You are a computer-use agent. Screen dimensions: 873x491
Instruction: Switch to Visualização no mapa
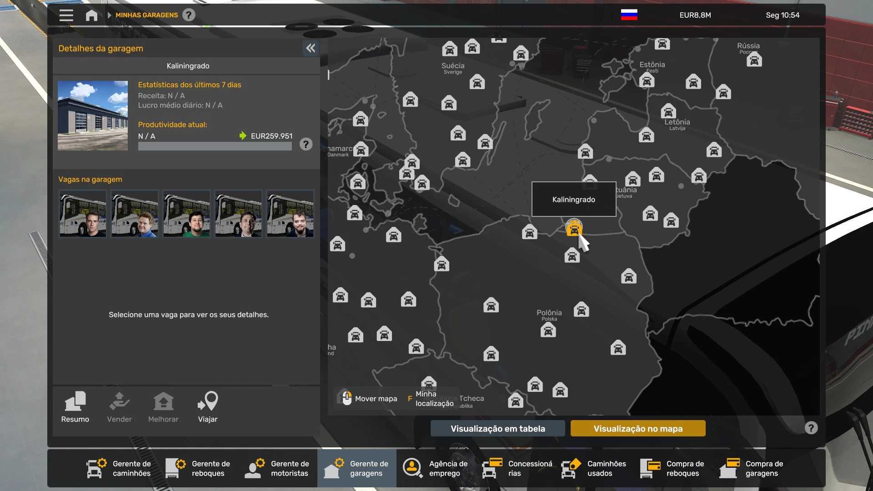pyautogui.click(x=637, y=428)
